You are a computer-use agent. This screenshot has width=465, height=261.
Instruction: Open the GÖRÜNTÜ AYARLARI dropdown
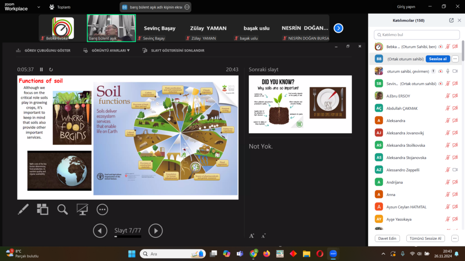point(107,50)
